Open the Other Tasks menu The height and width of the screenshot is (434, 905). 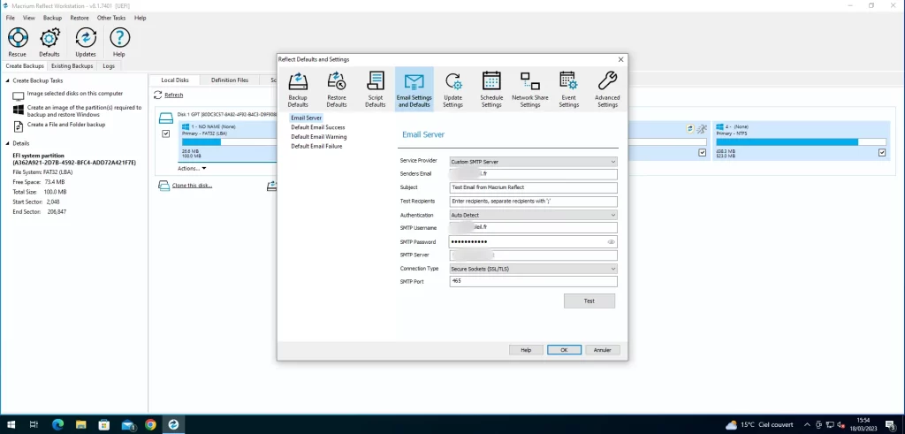[110, 18]
